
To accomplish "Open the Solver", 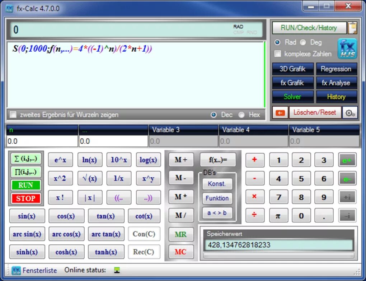I will [293, 97].
